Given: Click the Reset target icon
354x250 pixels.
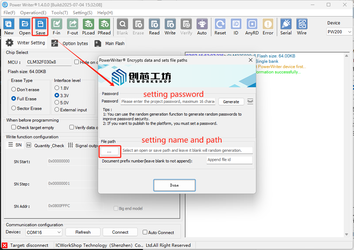Looking at the screenshot, I should coord(220,27).
